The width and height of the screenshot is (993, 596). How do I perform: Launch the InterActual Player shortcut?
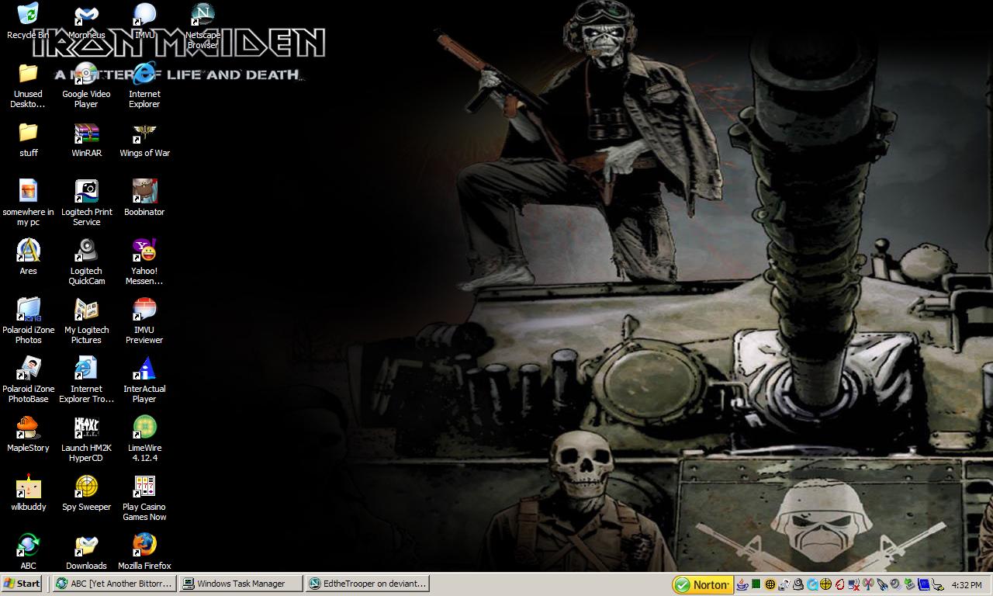pyautogui.click(x=144, y=380)
